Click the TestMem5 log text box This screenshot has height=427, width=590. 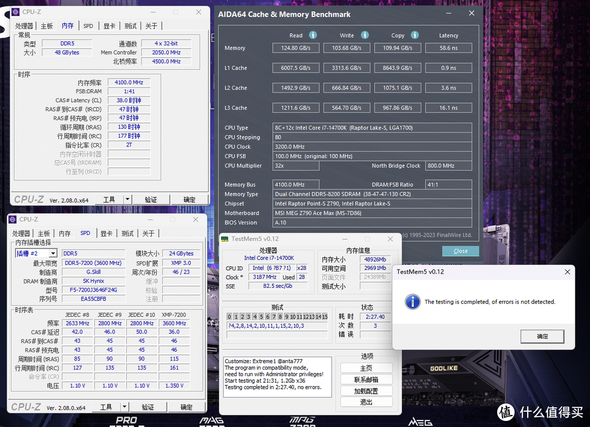pyautogui.click(x=278, y=377)
